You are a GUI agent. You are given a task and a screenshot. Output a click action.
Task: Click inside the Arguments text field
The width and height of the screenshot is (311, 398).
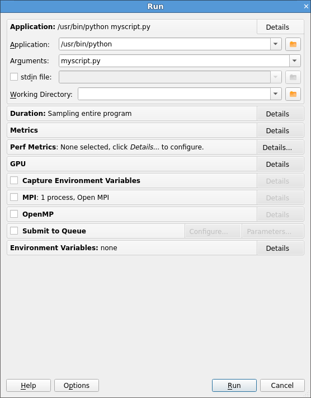coord(174,61)
